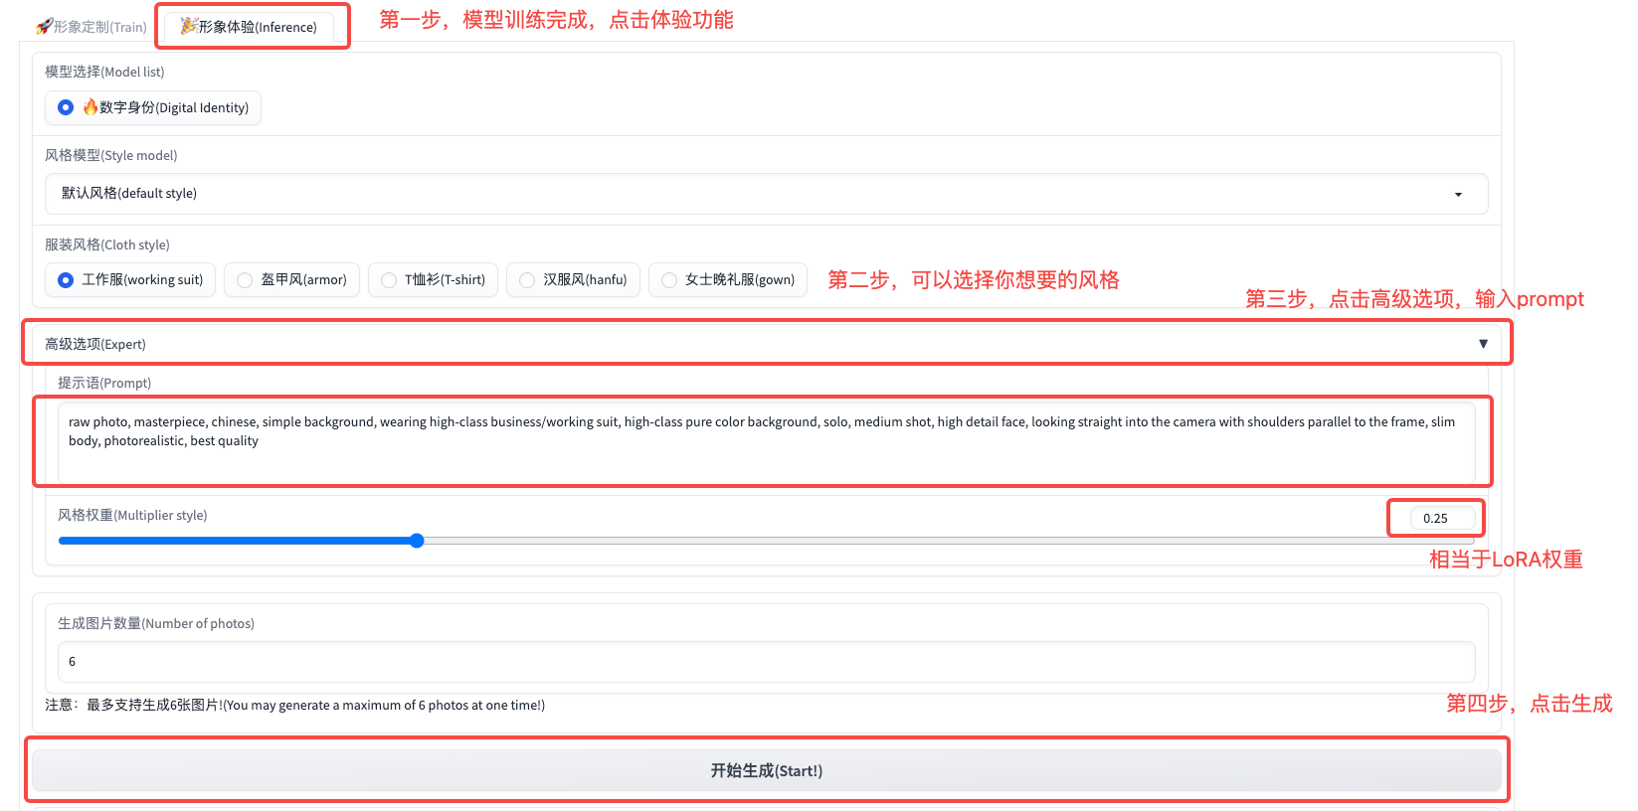Collapse the 高级选项(Expert) section via triangle arrow

1483,344
